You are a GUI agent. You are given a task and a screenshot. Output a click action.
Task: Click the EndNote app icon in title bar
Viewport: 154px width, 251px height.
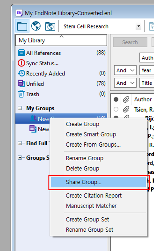(19, 13)
